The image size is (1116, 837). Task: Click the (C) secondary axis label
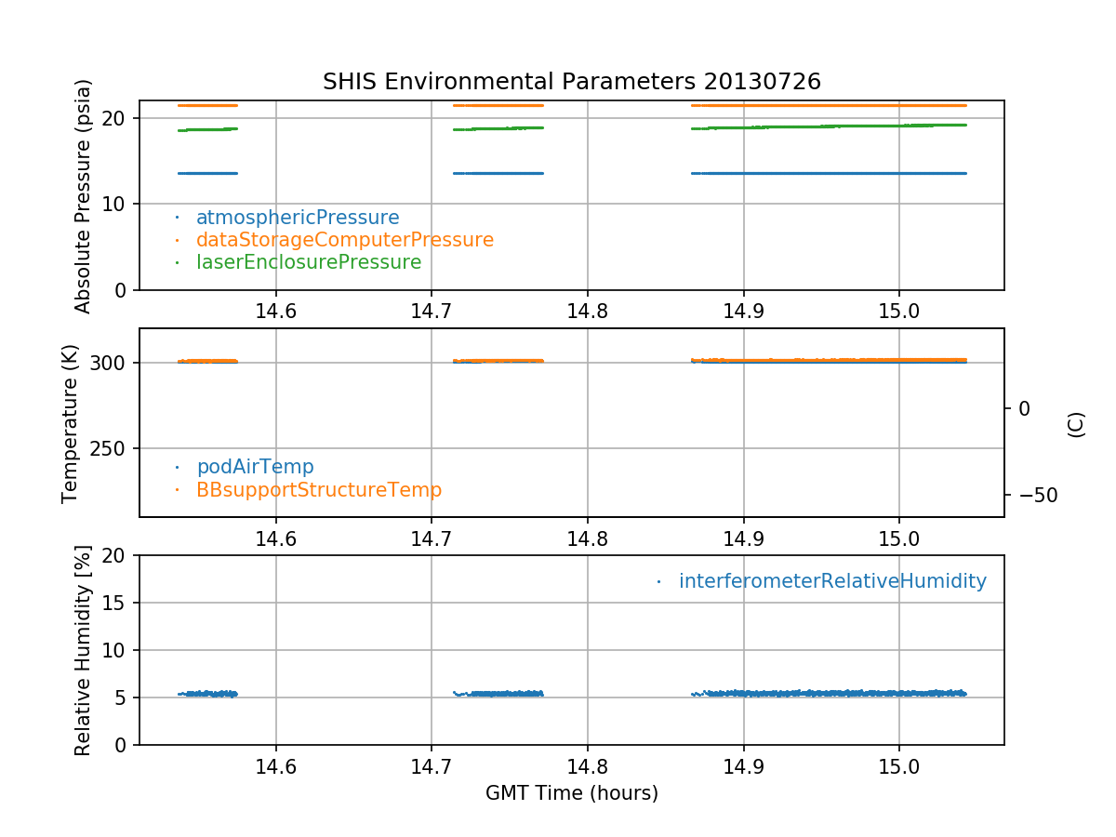coord(1076,424)
